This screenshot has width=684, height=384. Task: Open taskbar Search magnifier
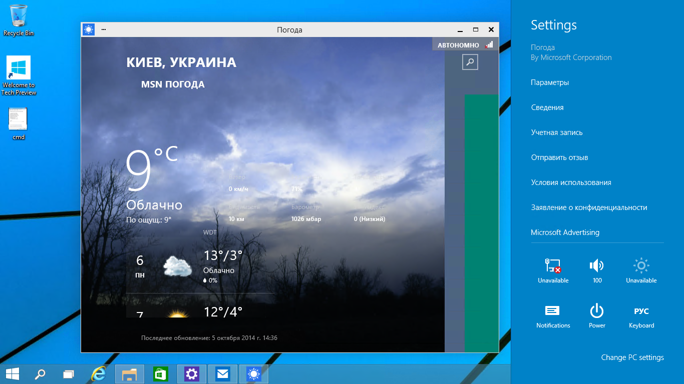coord(40,374)
